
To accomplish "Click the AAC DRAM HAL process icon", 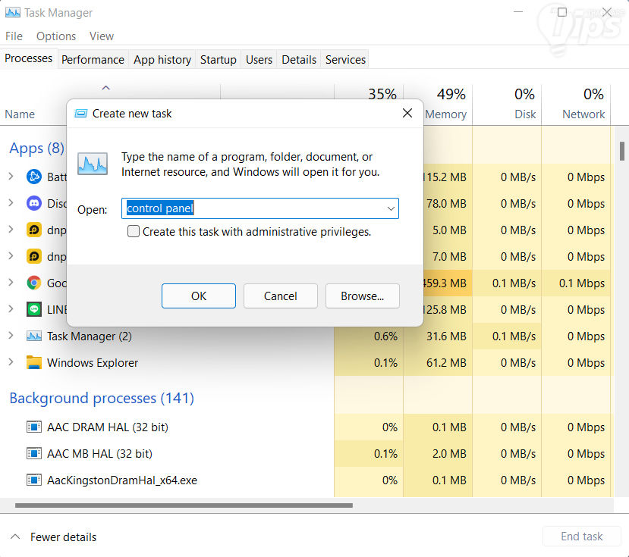I will (x=33, y=427).
